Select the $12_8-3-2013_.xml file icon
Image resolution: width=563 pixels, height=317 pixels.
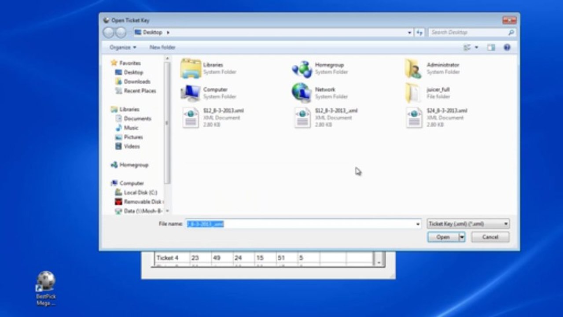pos(302,118)
